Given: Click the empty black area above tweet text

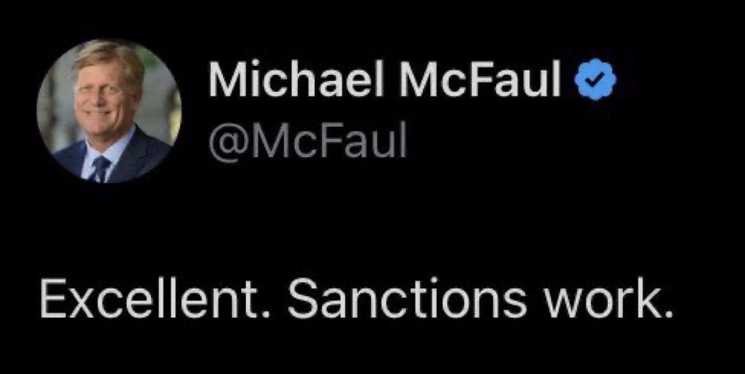Looking at the screenshot, I should [370, 222].
